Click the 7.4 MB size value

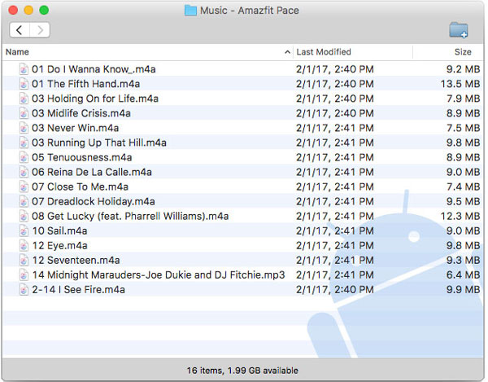tap(463, 187)
